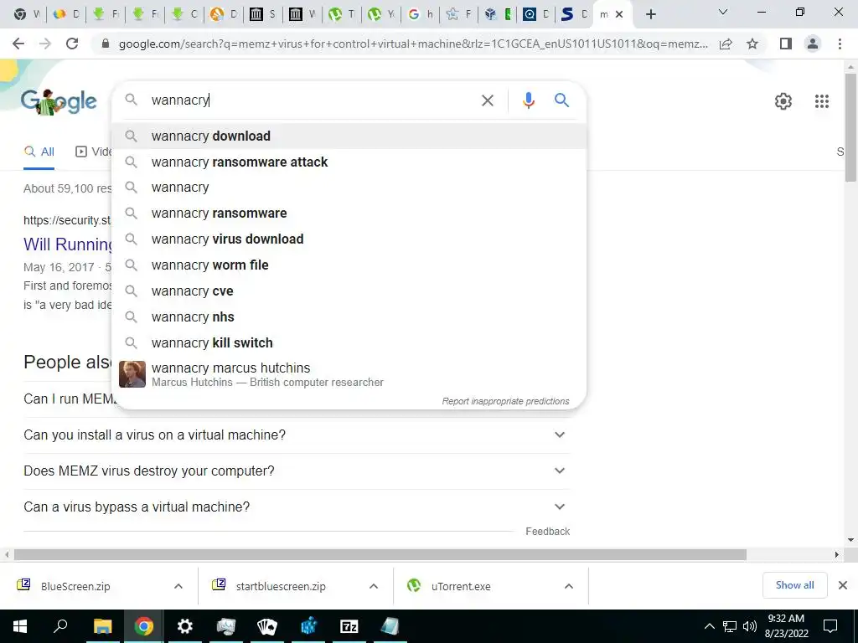Start voice search with the microphone
858x643 pixels.
528,100
